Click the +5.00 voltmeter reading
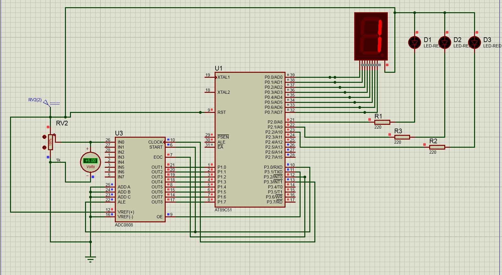502x275 pixels. [91, 161]
